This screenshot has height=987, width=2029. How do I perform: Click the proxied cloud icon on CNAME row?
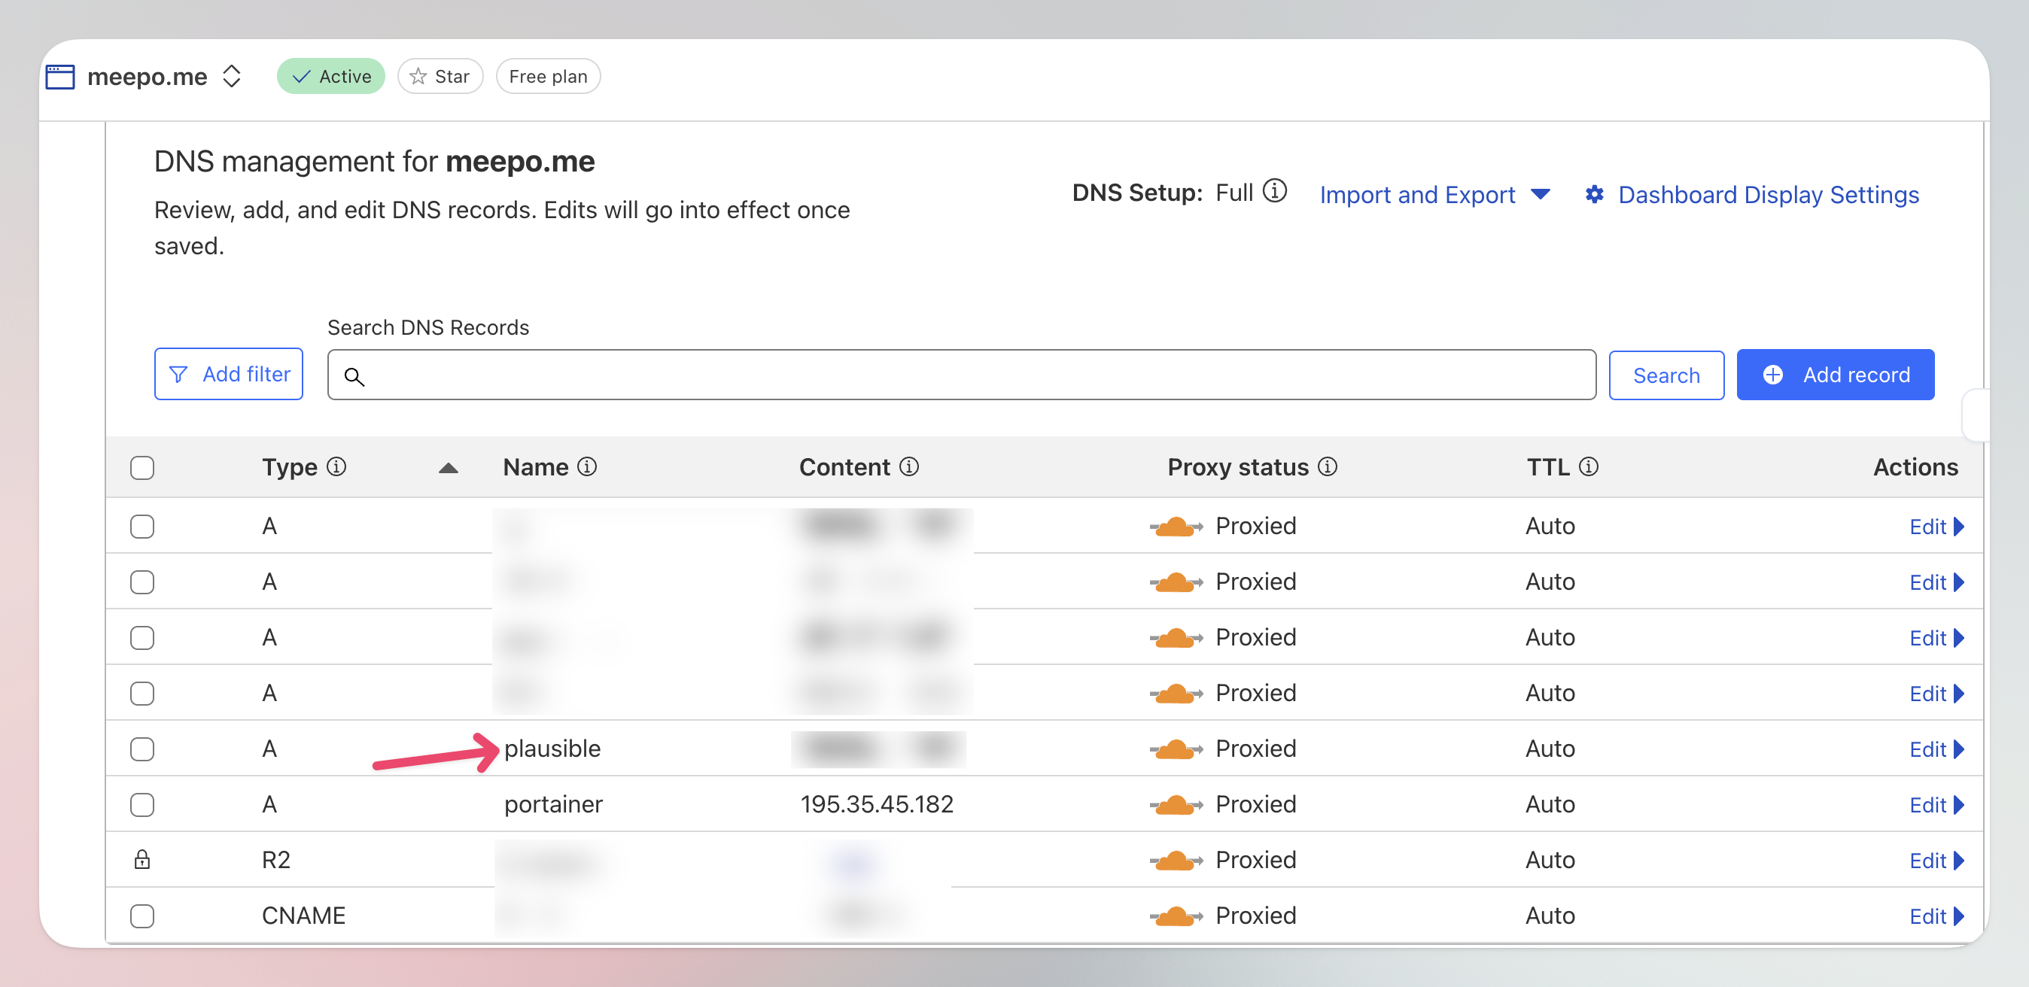[x=1176, y=916]
